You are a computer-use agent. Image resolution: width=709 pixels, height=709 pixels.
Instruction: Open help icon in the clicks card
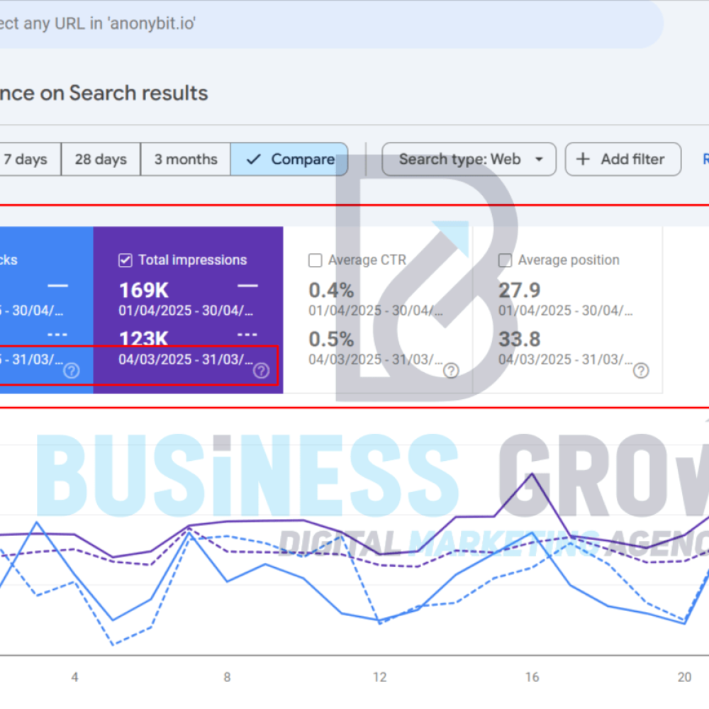coord(72,371)
